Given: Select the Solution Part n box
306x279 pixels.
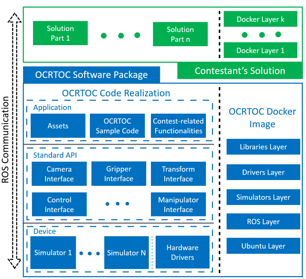Looking at the screenshot, I should click(x=180, y=34).
